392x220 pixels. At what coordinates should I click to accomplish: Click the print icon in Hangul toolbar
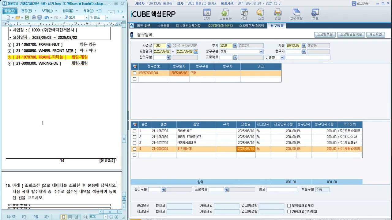[34, 17]
